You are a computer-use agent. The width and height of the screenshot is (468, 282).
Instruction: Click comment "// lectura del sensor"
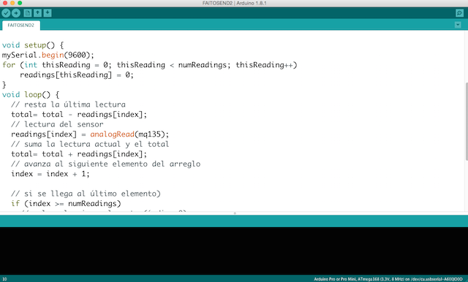[57, 124]
